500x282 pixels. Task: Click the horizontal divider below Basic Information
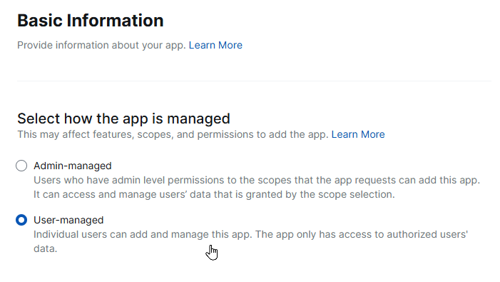[254, 81]
